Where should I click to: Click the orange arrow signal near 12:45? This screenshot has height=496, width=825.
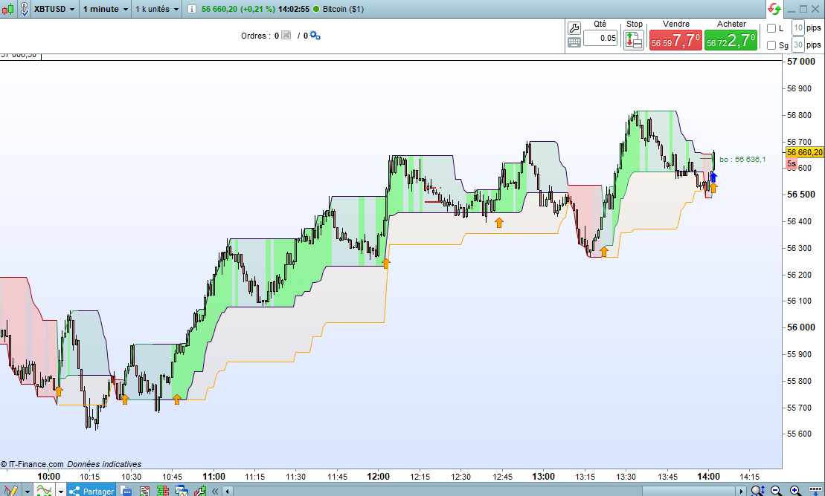498,223
